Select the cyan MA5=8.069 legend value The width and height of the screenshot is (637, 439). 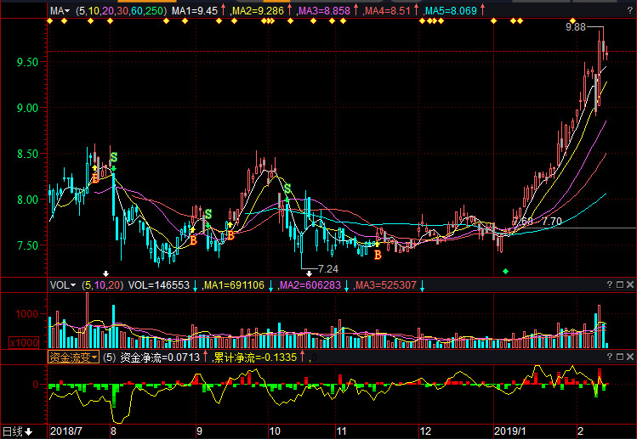coord(455,11)
